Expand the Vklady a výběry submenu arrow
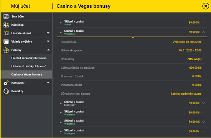This screenshot has height=138, width=211. pos(48,41)
